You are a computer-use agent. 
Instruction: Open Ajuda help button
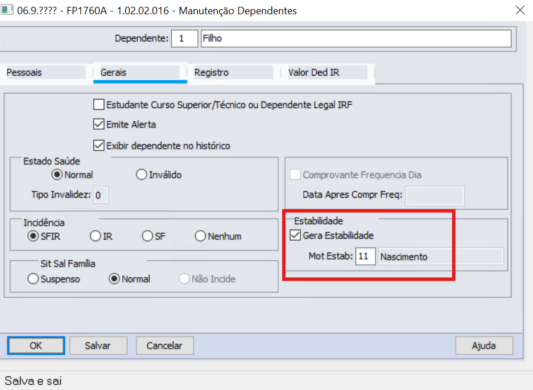click(484, 346)
